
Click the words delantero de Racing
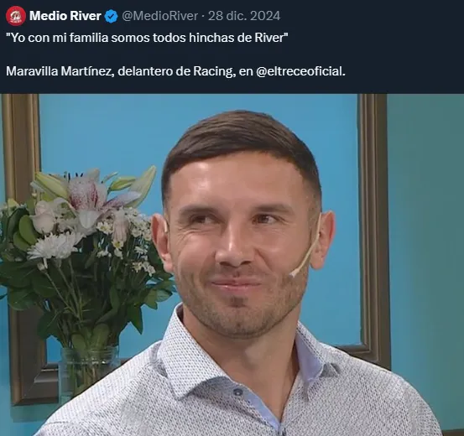175,71
